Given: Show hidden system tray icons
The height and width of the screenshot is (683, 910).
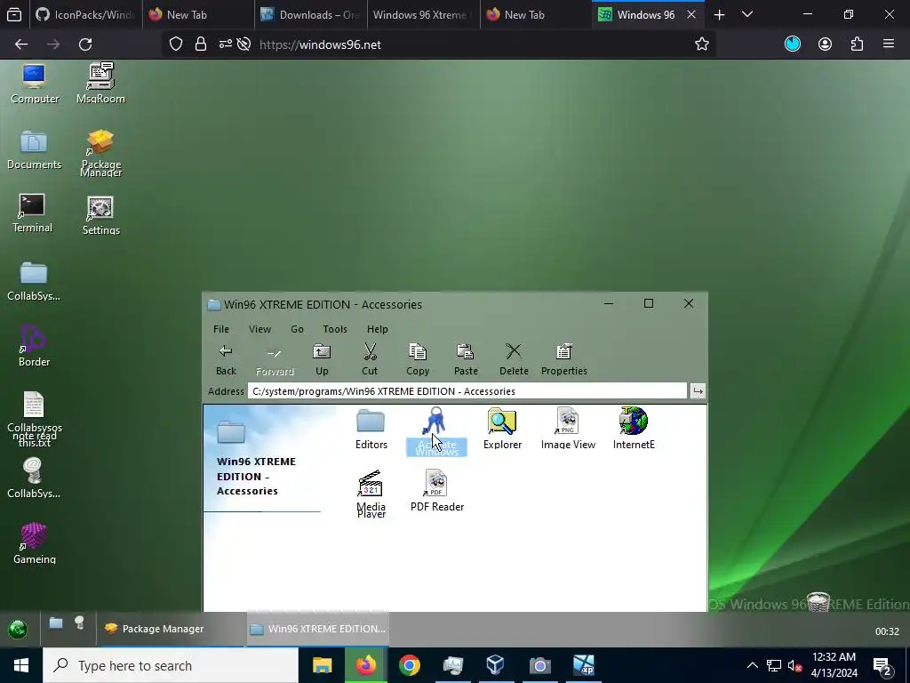Looking at the screenshot, I should pyautogui.click(x=752, y=665).
